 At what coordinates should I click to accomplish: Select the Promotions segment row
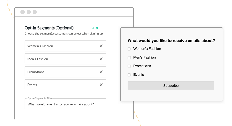coord(65,72)
